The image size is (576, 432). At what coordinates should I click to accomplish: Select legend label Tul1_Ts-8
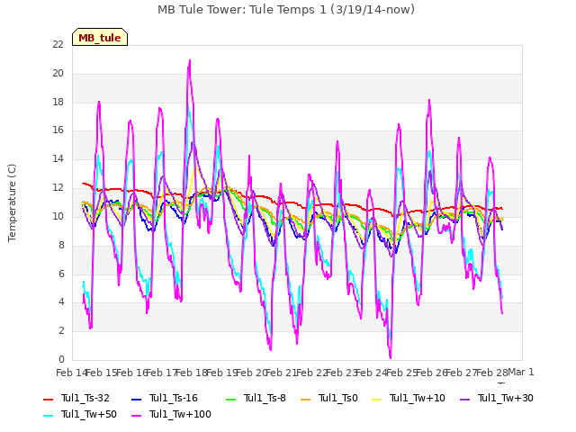(265, 398)
